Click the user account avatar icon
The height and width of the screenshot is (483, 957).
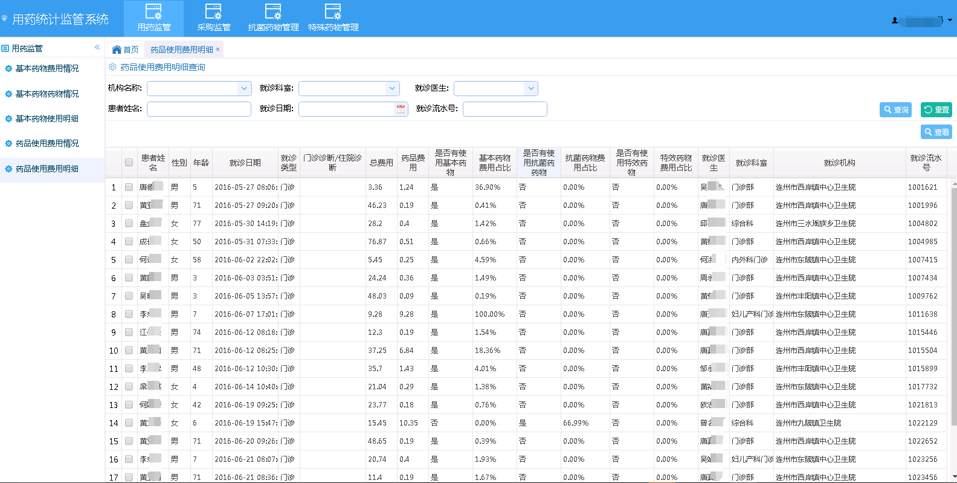point(895,21)
